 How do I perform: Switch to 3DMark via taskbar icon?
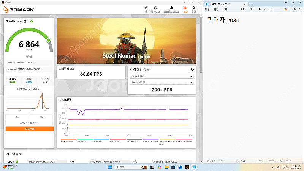tap(187, 167)
